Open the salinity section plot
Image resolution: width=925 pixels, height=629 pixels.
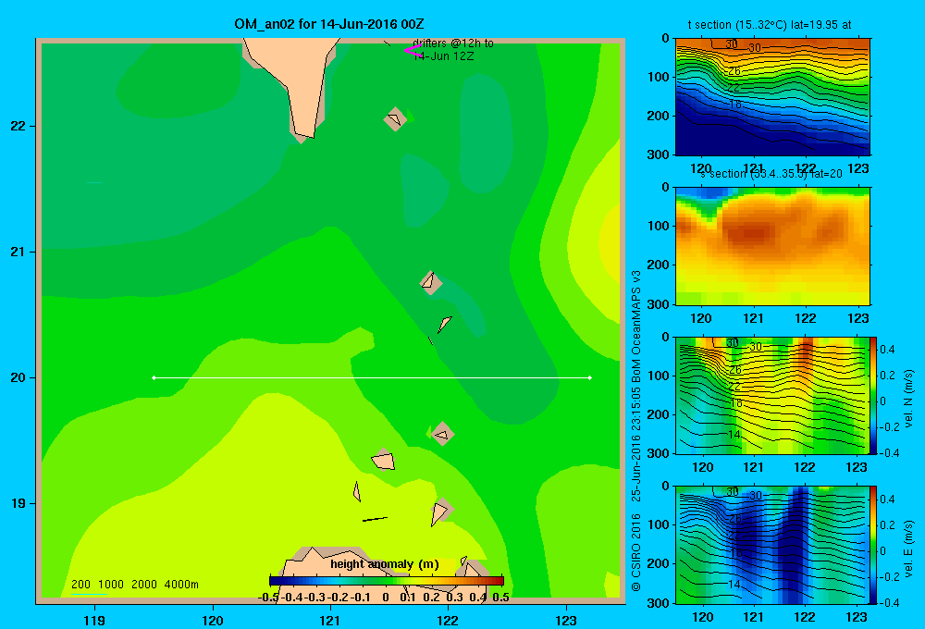click(x=772, y=246)
